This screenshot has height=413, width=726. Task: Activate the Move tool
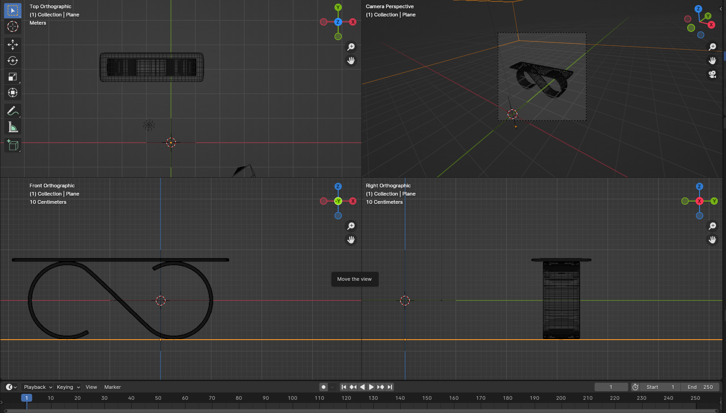coord(13,44)
